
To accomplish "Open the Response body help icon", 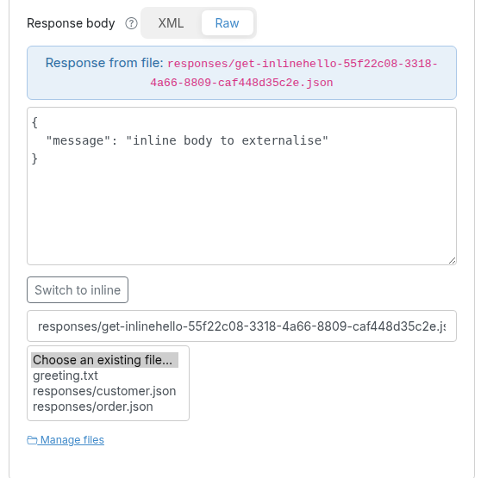I will tap(131, 23).
